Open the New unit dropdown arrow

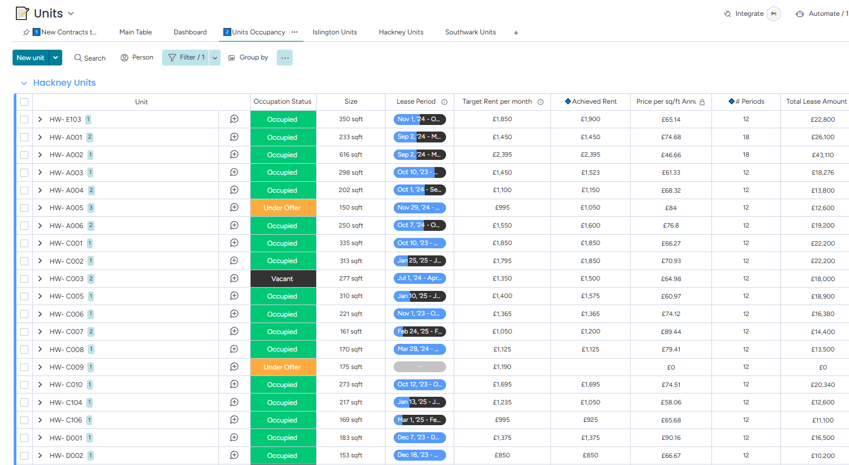(x=56, y=57)
